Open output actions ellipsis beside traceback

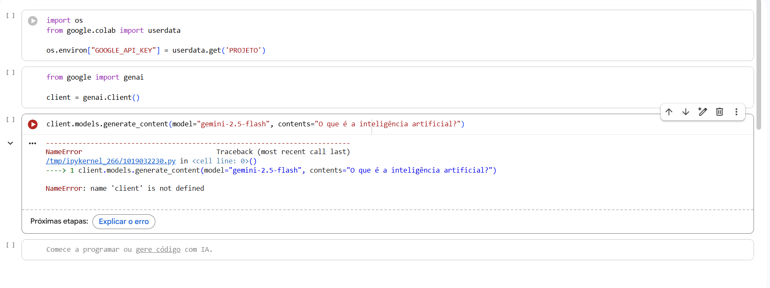pos(33,143)
